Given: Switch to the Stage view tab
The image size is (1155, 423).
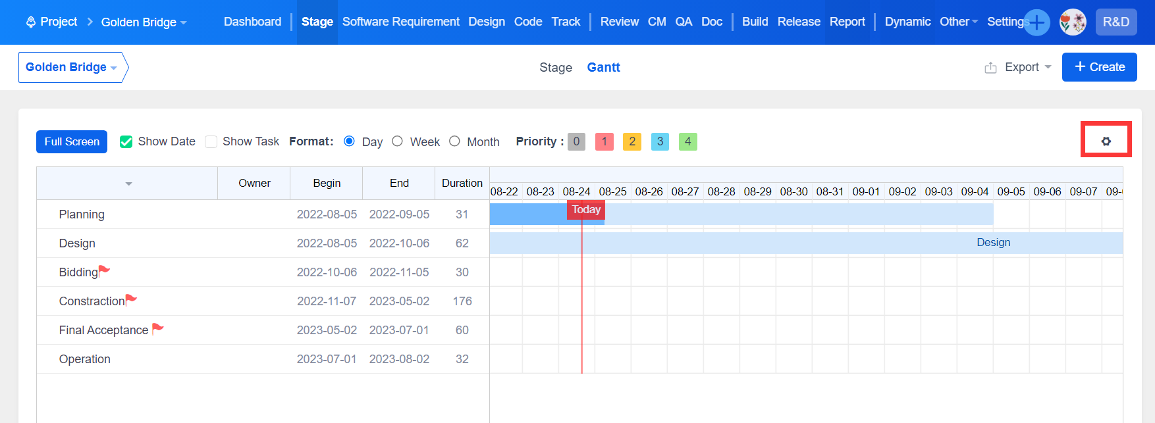Looking at the screenshot, I should pyautogui.click(x=555, y=67).
